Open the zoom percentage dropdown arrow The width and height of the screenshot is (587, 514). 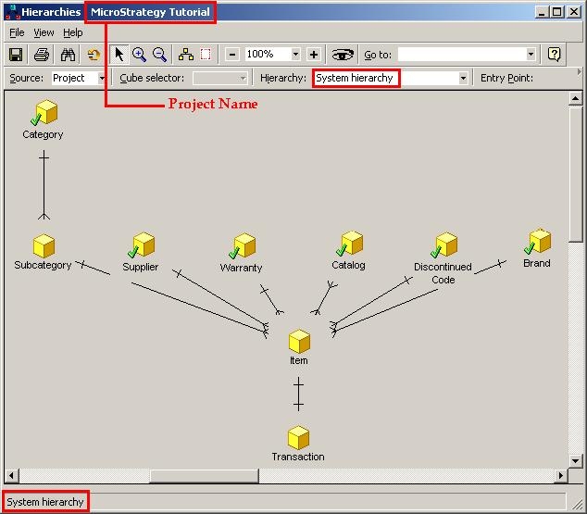[295, 55]
